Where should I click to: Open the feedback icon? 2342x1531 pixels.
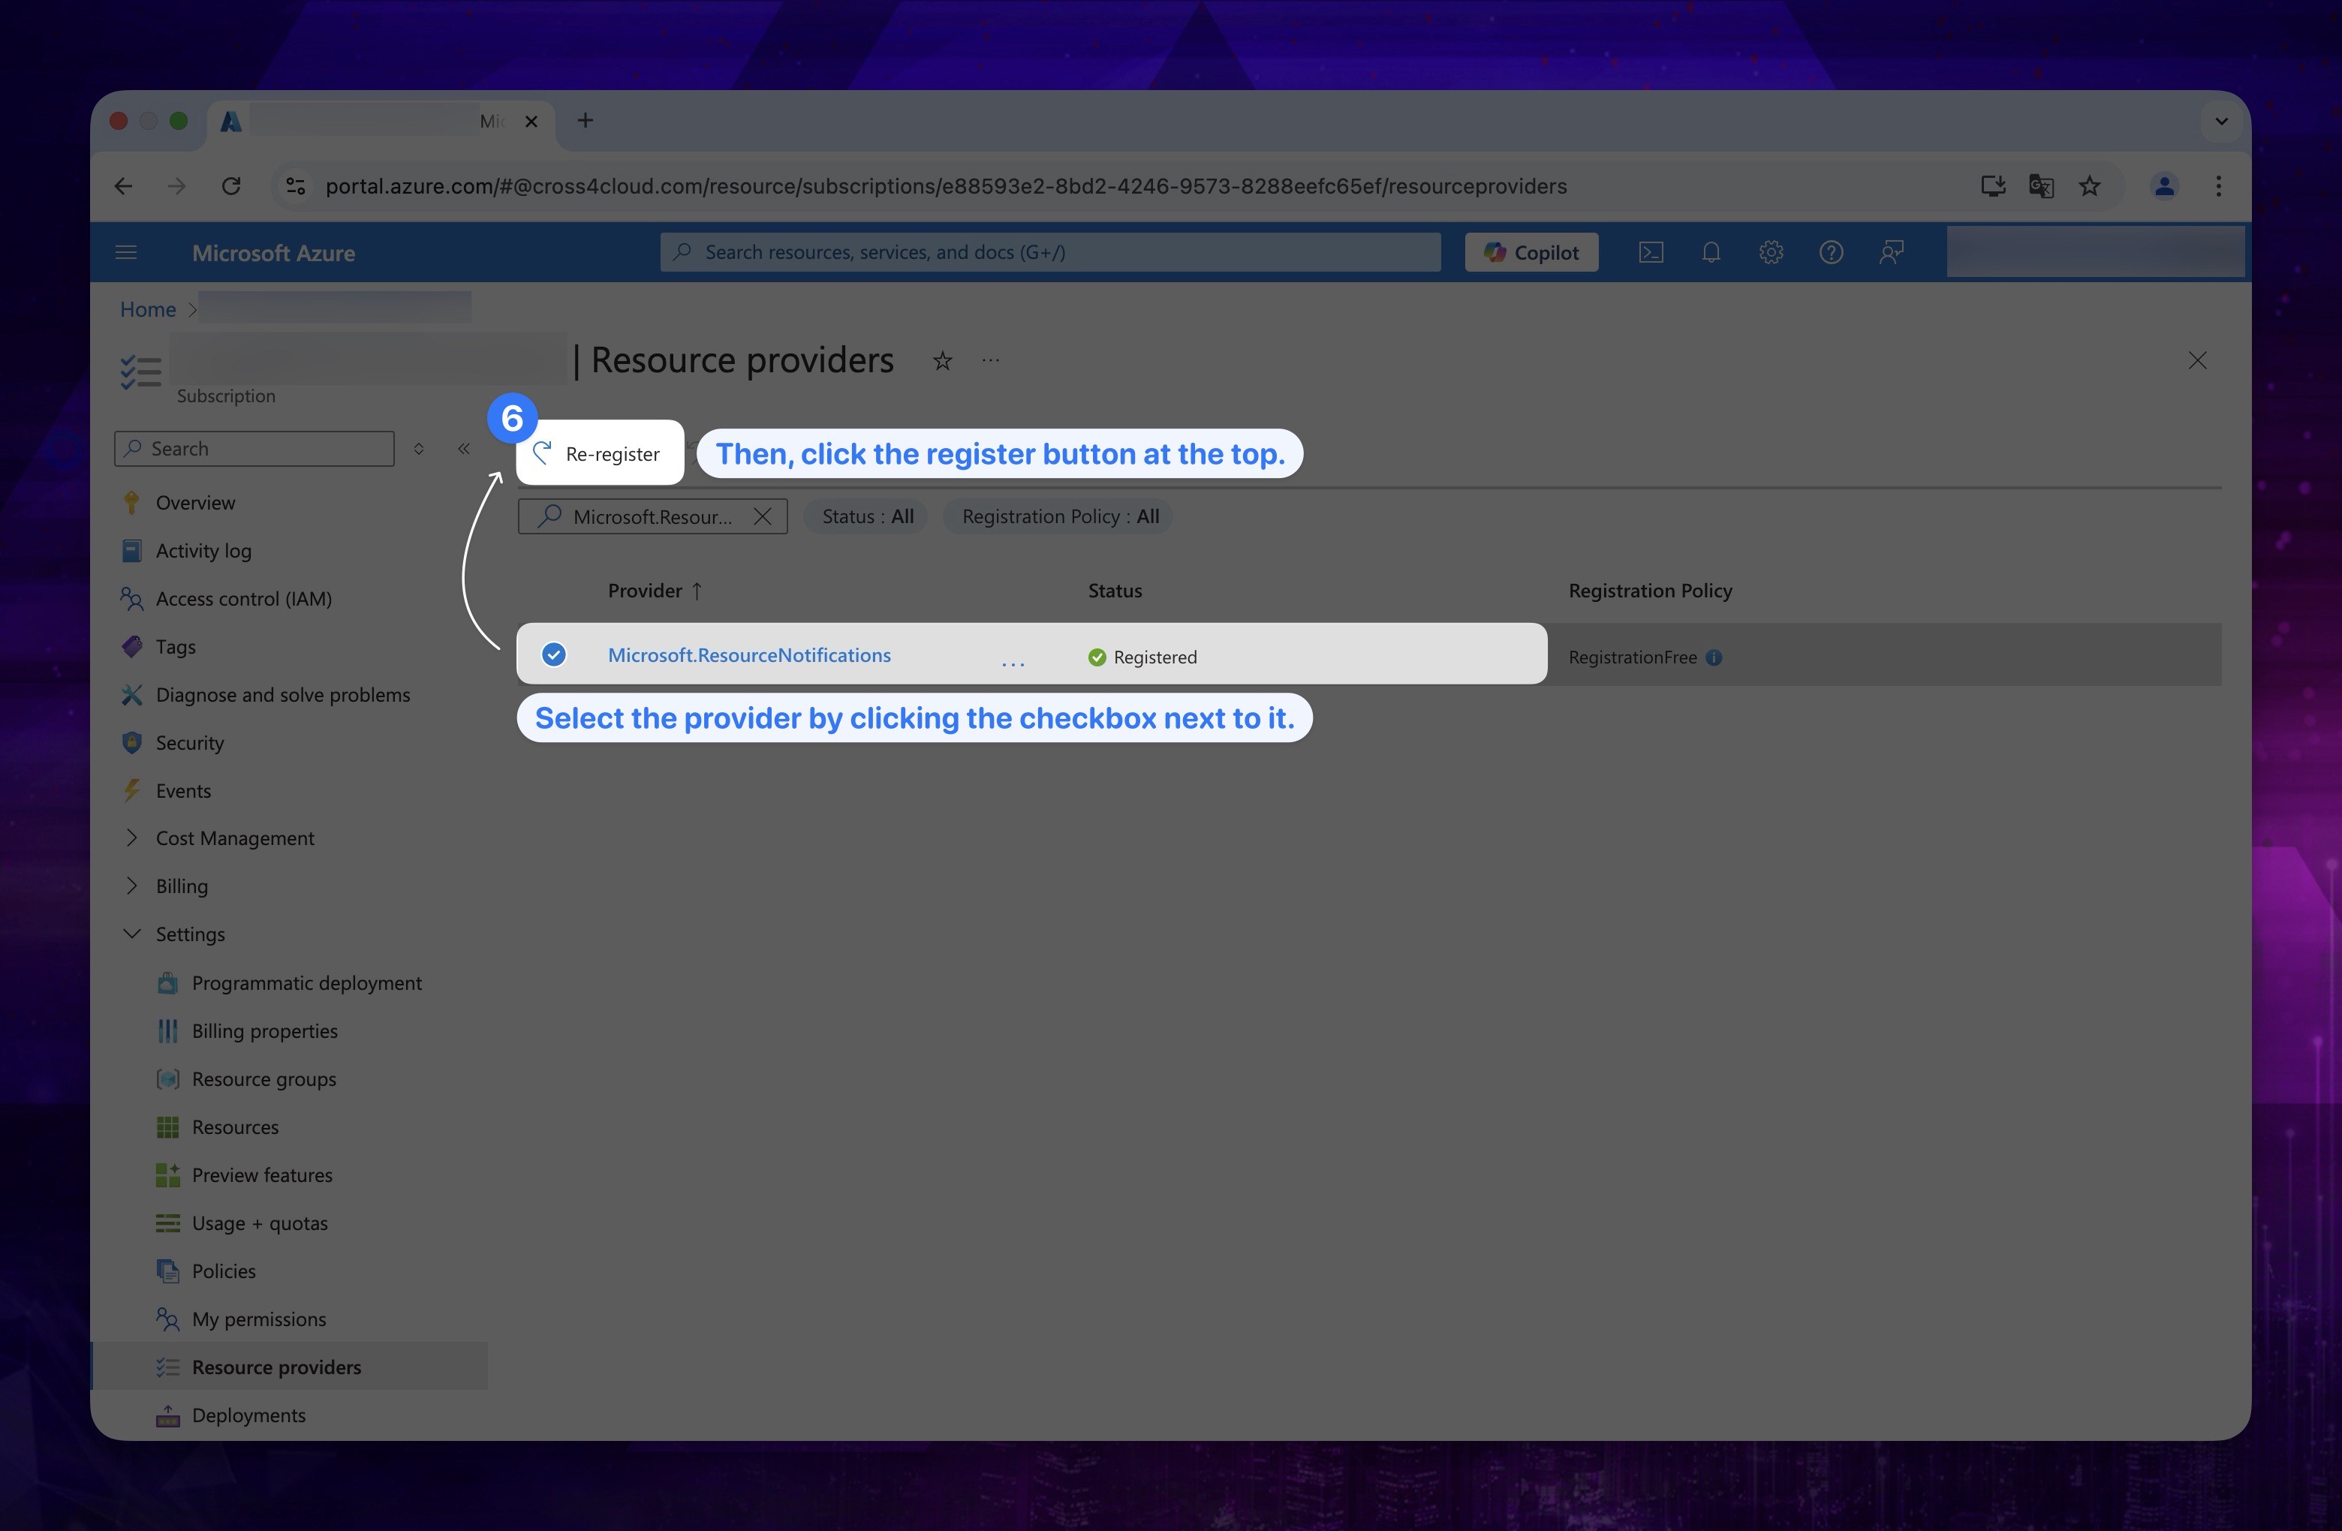click(1892, 253)
